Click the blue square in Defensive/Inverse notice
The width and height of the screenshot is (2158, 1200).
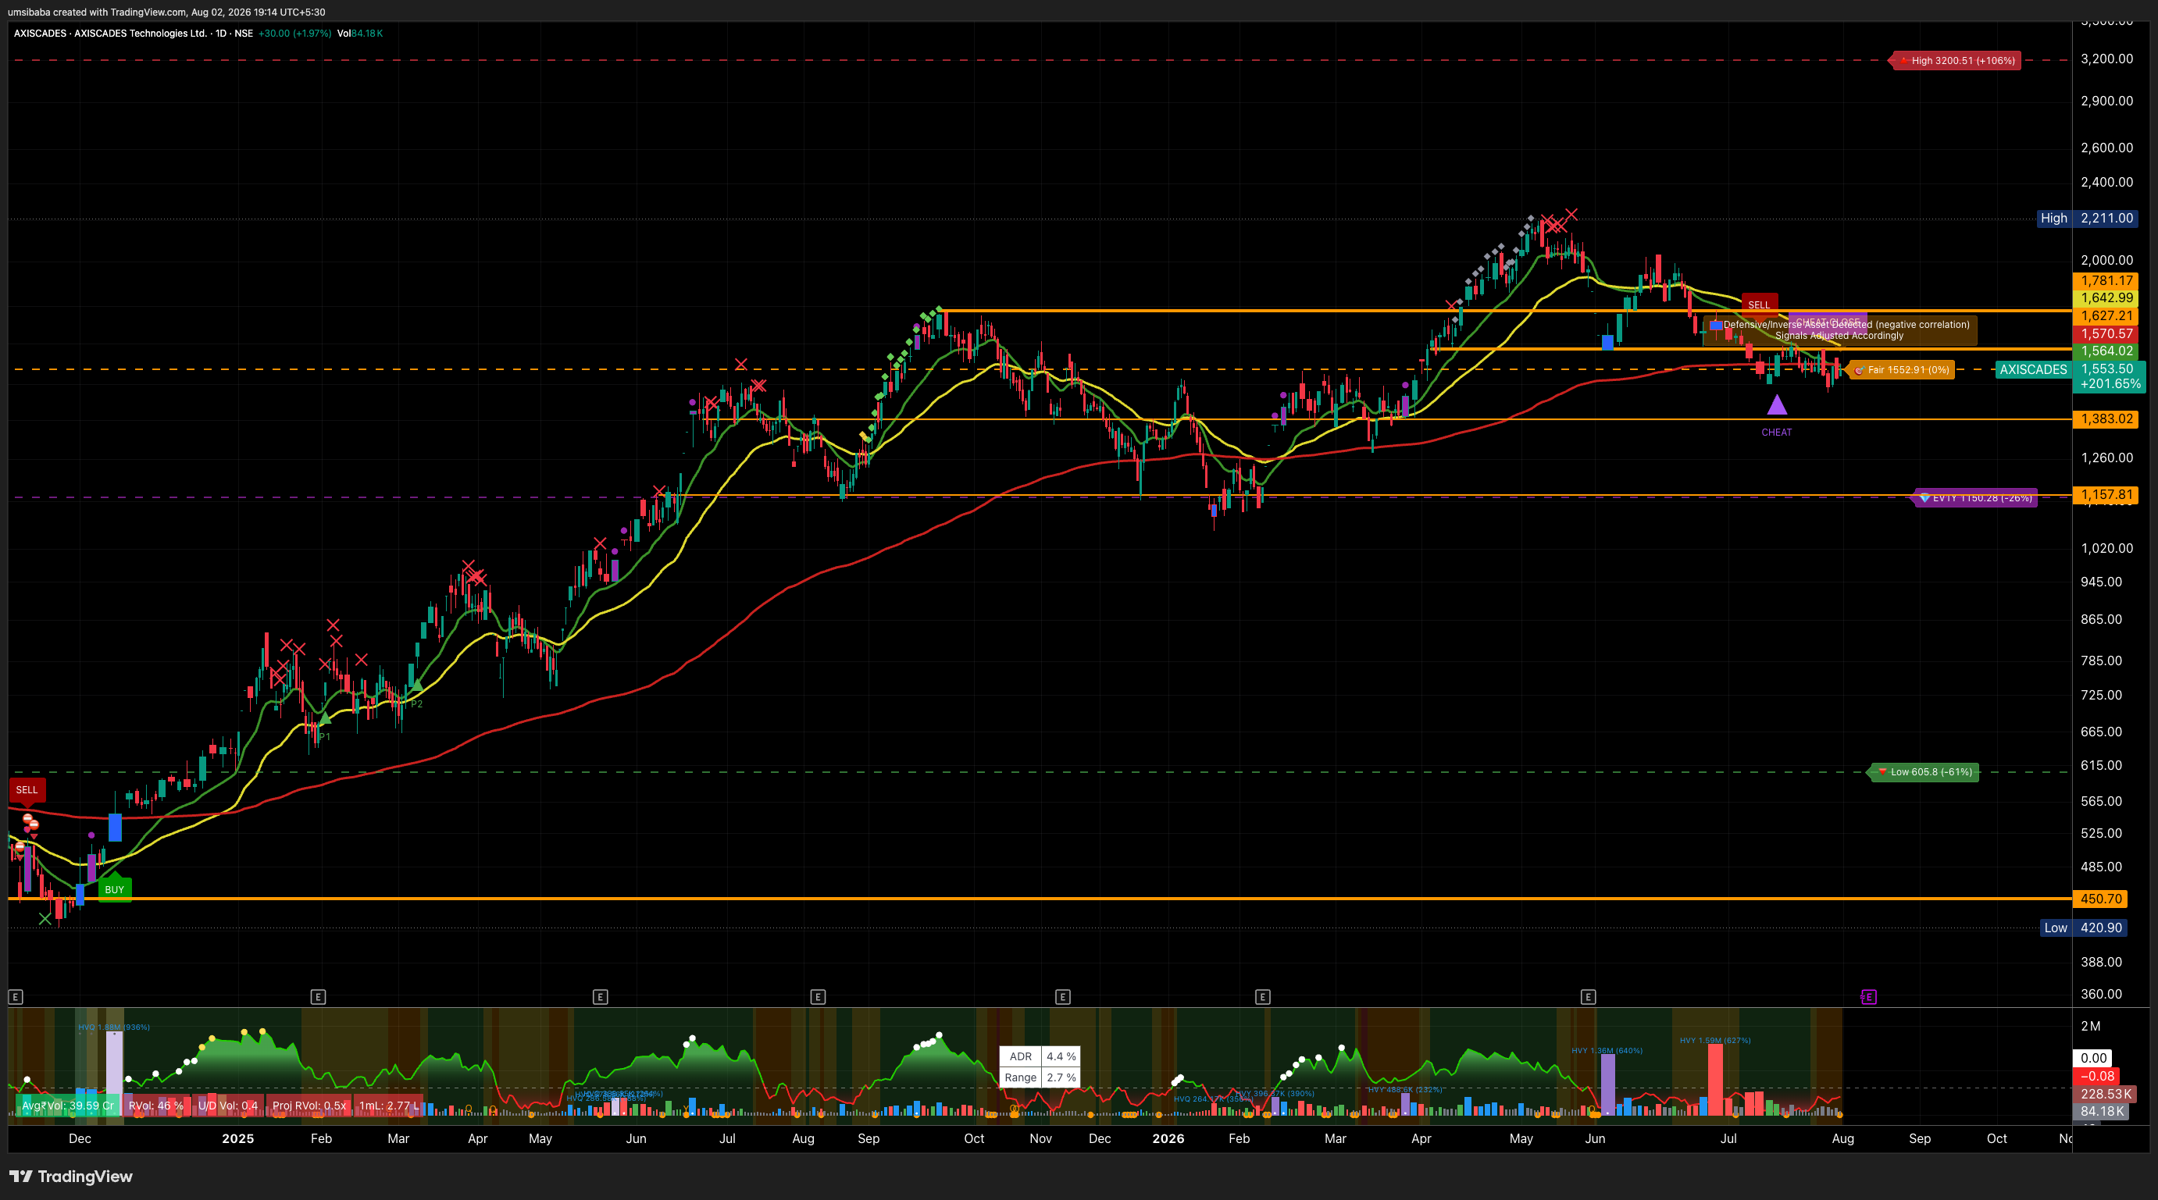click(x=1716, y=325)
